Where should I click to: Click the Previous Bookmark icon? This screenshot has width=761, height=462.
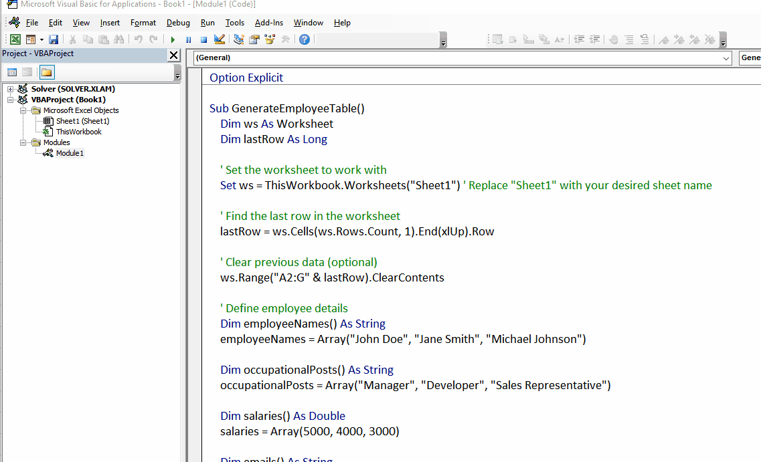(x=695, y=39)
